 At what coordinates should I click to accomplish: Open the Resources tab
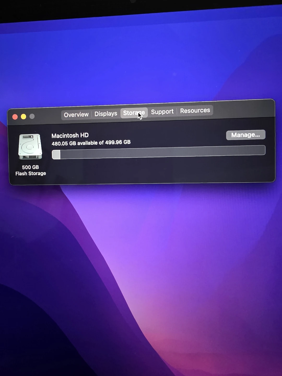click(195, 111)
